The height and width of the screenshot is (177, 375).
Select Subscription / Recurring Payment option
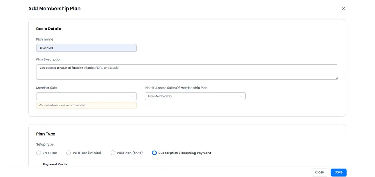[x=154, y=153]
